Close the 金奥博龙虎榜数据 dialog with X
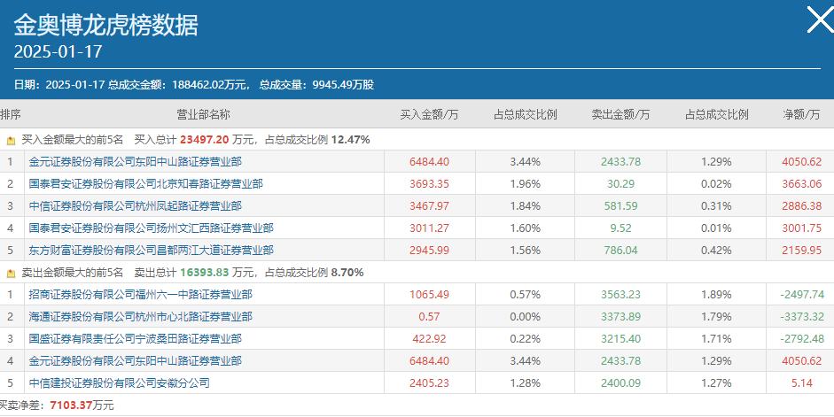This screenshot has height=417, width=834. pos(820,20)
